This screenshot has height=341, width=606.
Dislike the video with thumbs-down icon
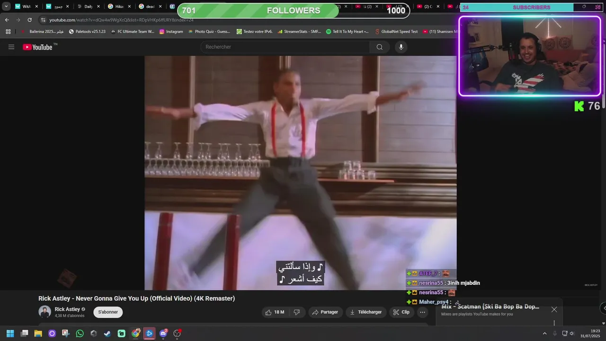[x=297, y=312]
